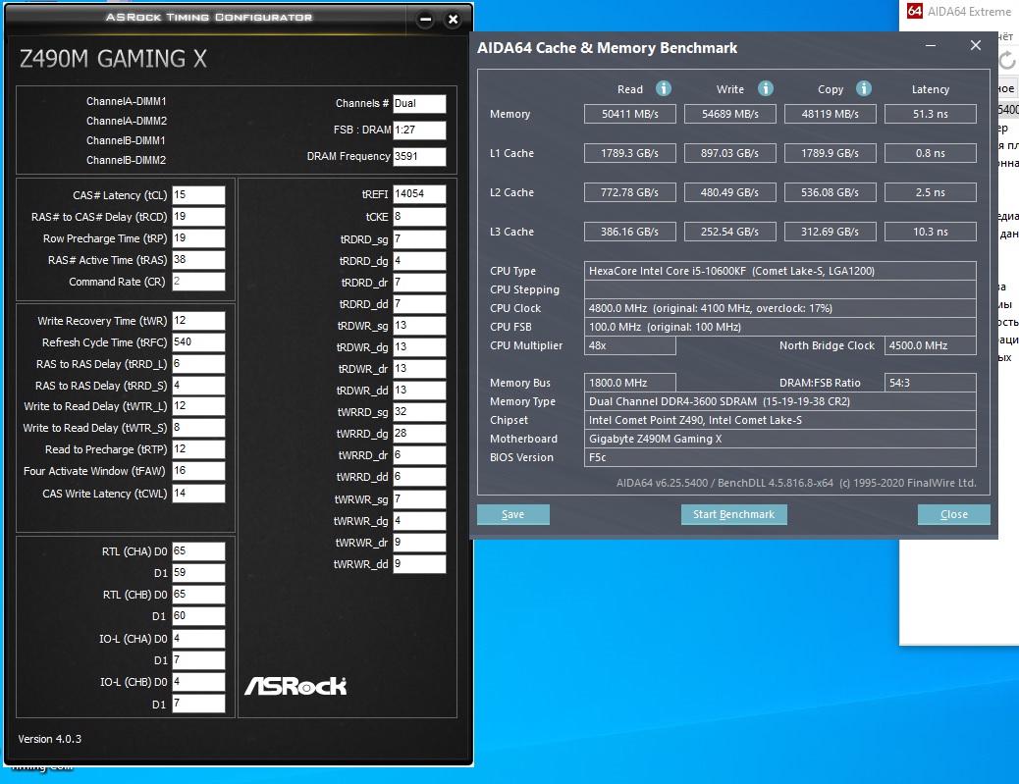
Task: Click the IO-L (CHA) D0 field
Action: 199,639
